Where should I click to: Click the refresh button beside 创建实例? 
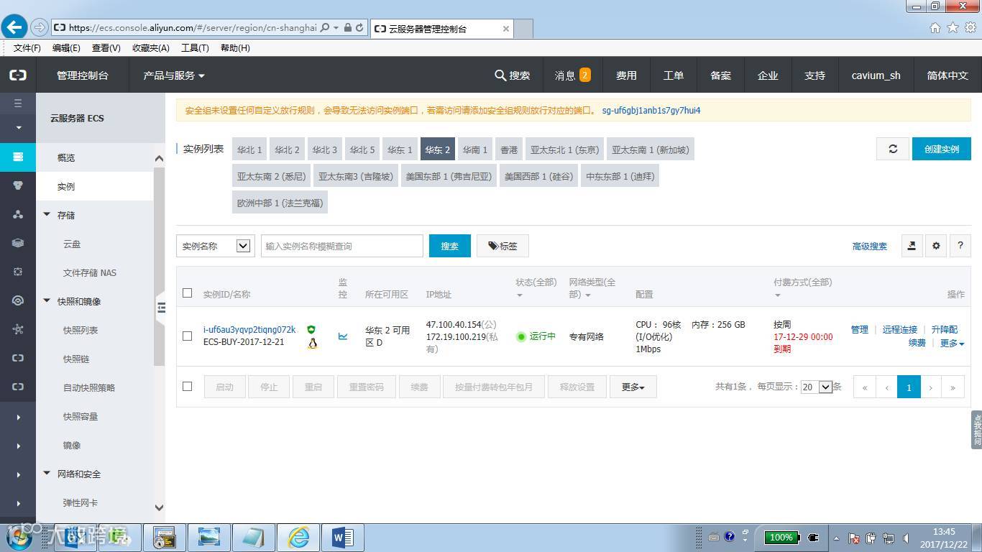(x=893, y=149)
